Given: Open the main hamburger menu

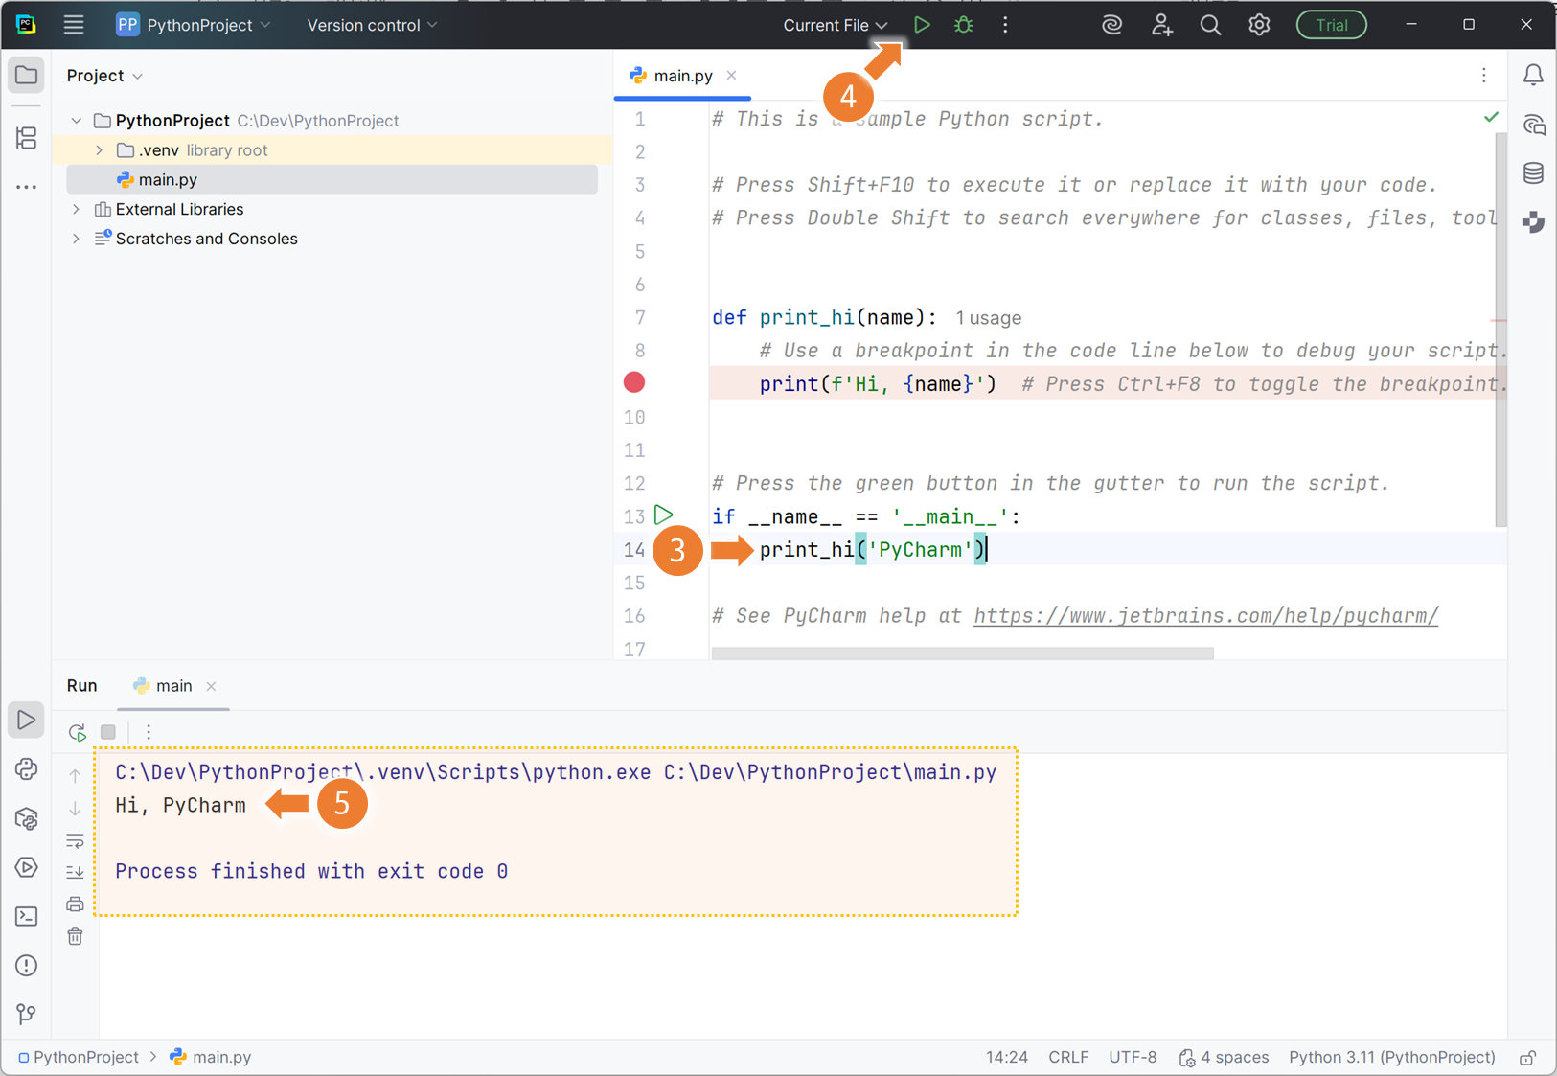Looking at the screenshot, I should coord(74,25).
